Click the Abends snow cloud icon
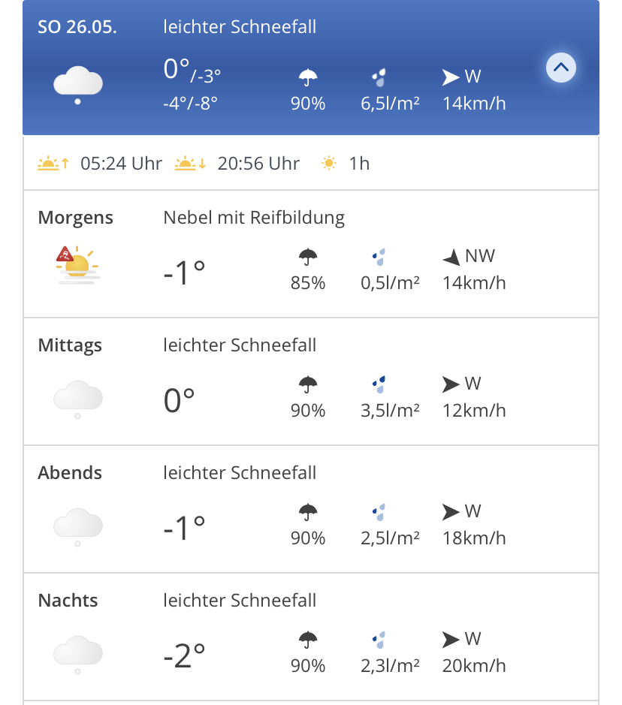This screenshot has height=705, width=622. [77, 526]
